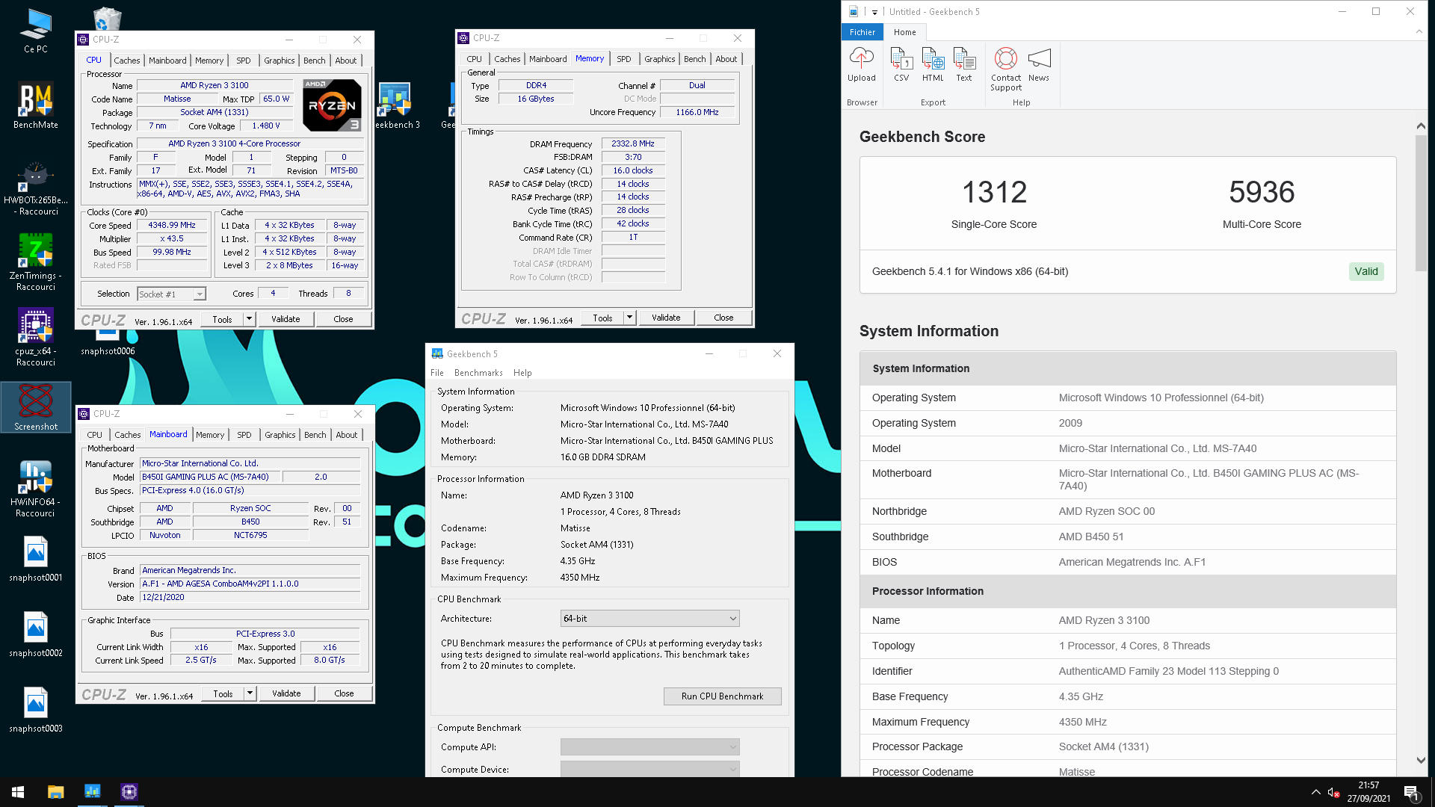Image resolution: width=1435 pixels, height=807 pixels.
Task: Click Validate in CPU tab window
Action: tap(286, 319)
